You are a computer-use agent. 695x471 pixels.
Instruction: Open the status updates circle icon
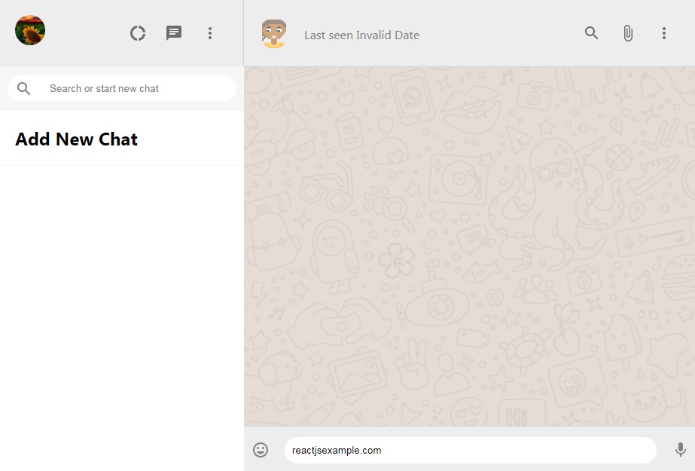coord(138,33)
